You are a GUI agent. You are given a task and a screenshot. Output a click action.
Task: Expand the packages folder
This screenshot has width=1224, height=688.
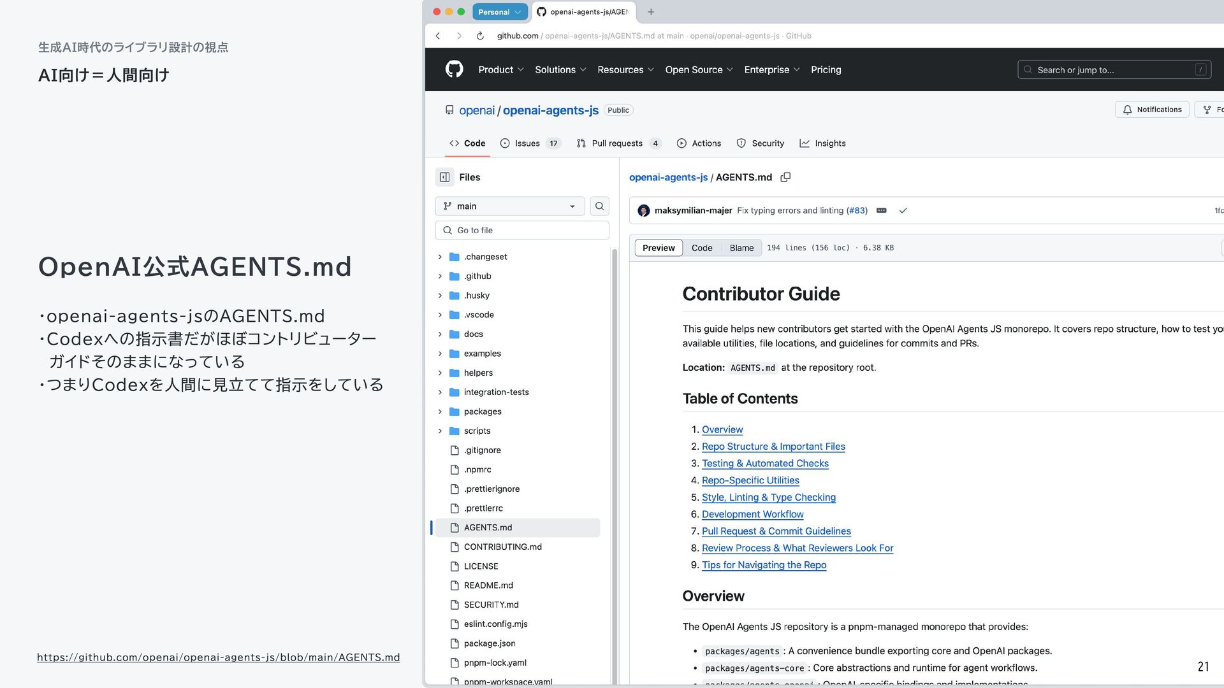[440, 412]
